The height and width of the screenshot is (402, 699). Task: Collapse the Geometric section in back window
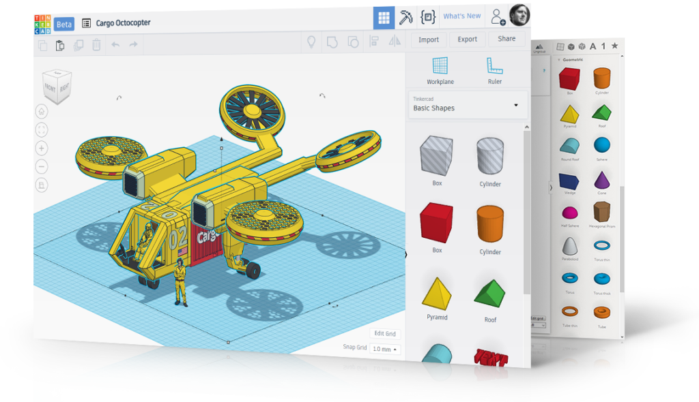point(559,59)
